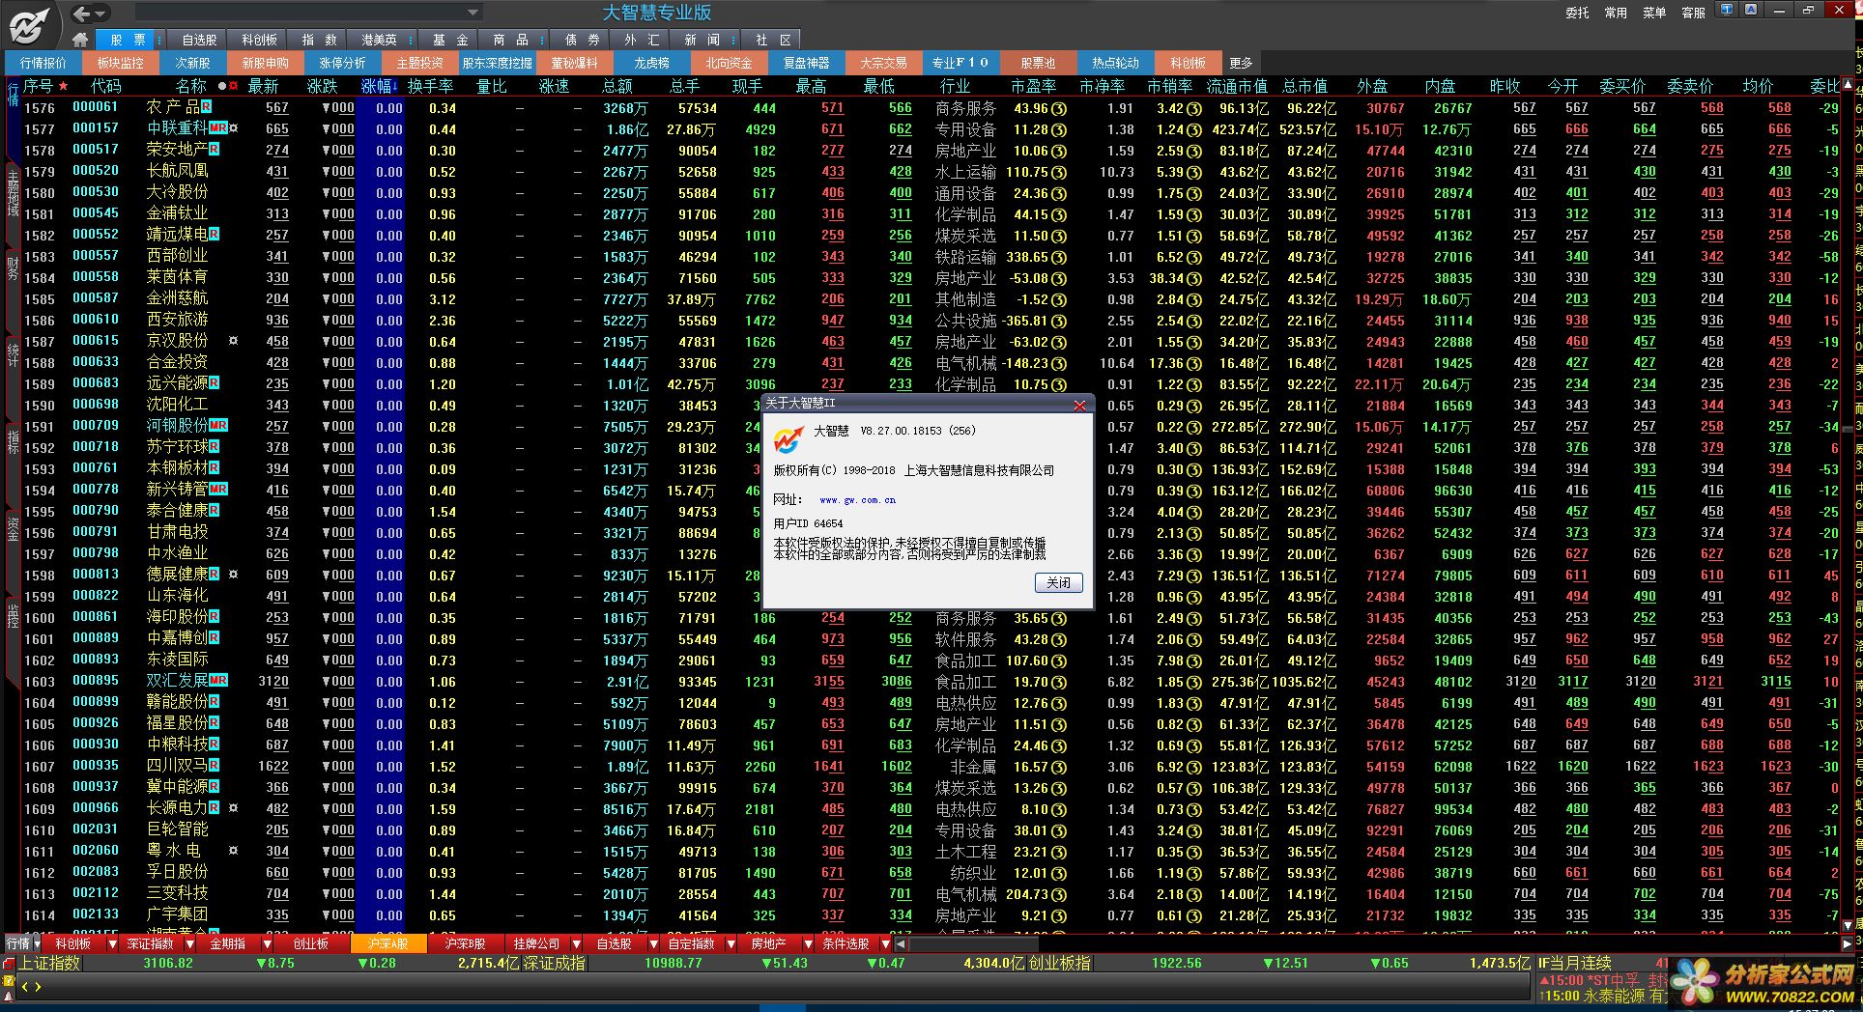Open the 新闻 tab submenu dots
The width and height of the screenshot is (1863, 1012).
734,40
